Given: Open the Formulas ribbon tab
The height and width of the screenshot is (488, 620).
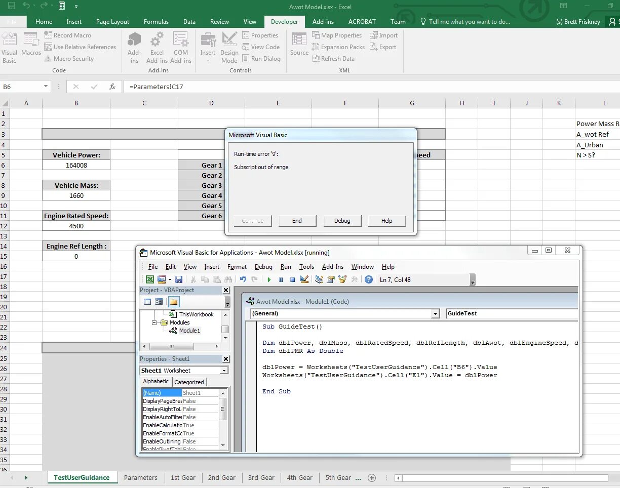Looking at the screenshot, I should pyautogui.click(x=157, y=22).
